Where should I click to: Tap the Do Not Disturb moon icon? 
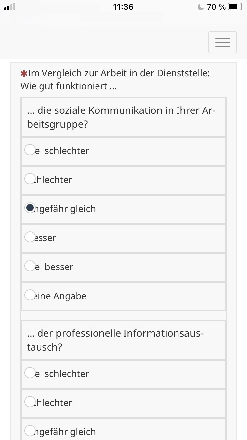click(x=200, y=7)
